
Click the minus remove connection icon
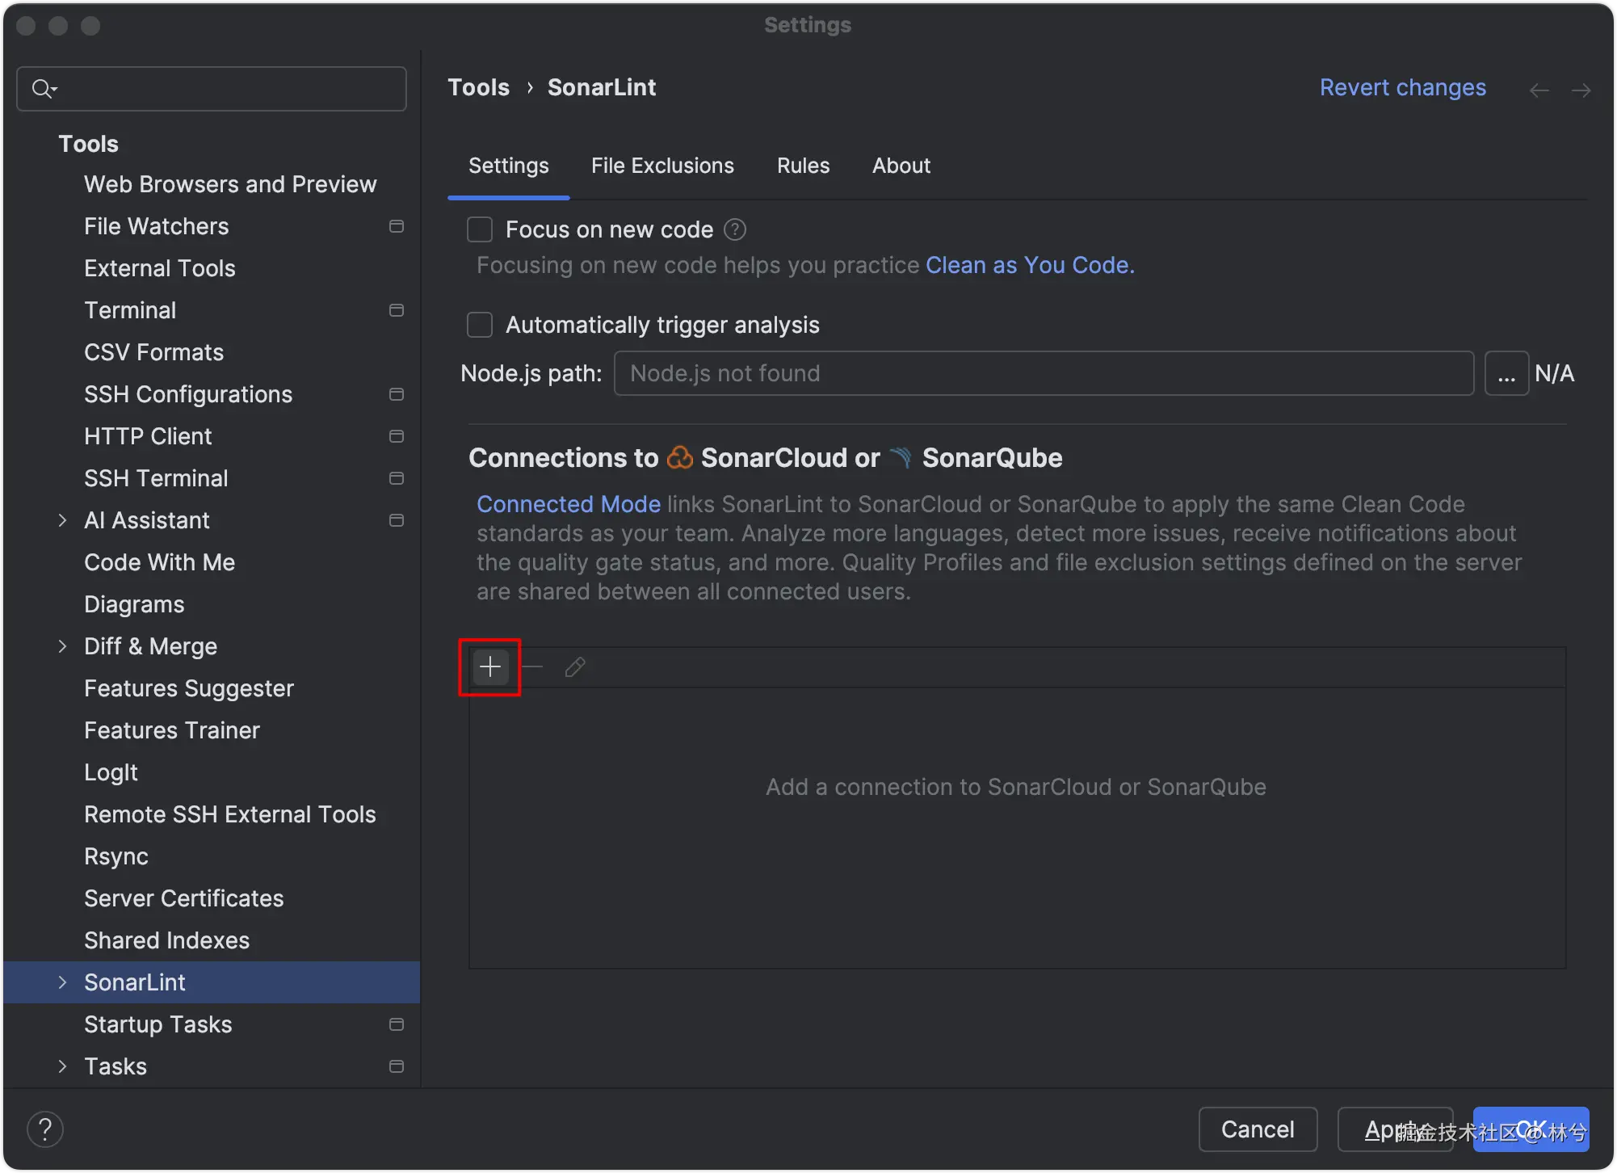coord(532,667)
